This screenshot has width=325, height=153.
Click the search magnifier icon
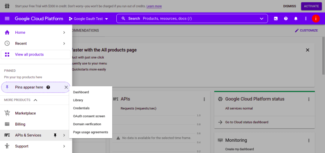click(x=123, y=19)
